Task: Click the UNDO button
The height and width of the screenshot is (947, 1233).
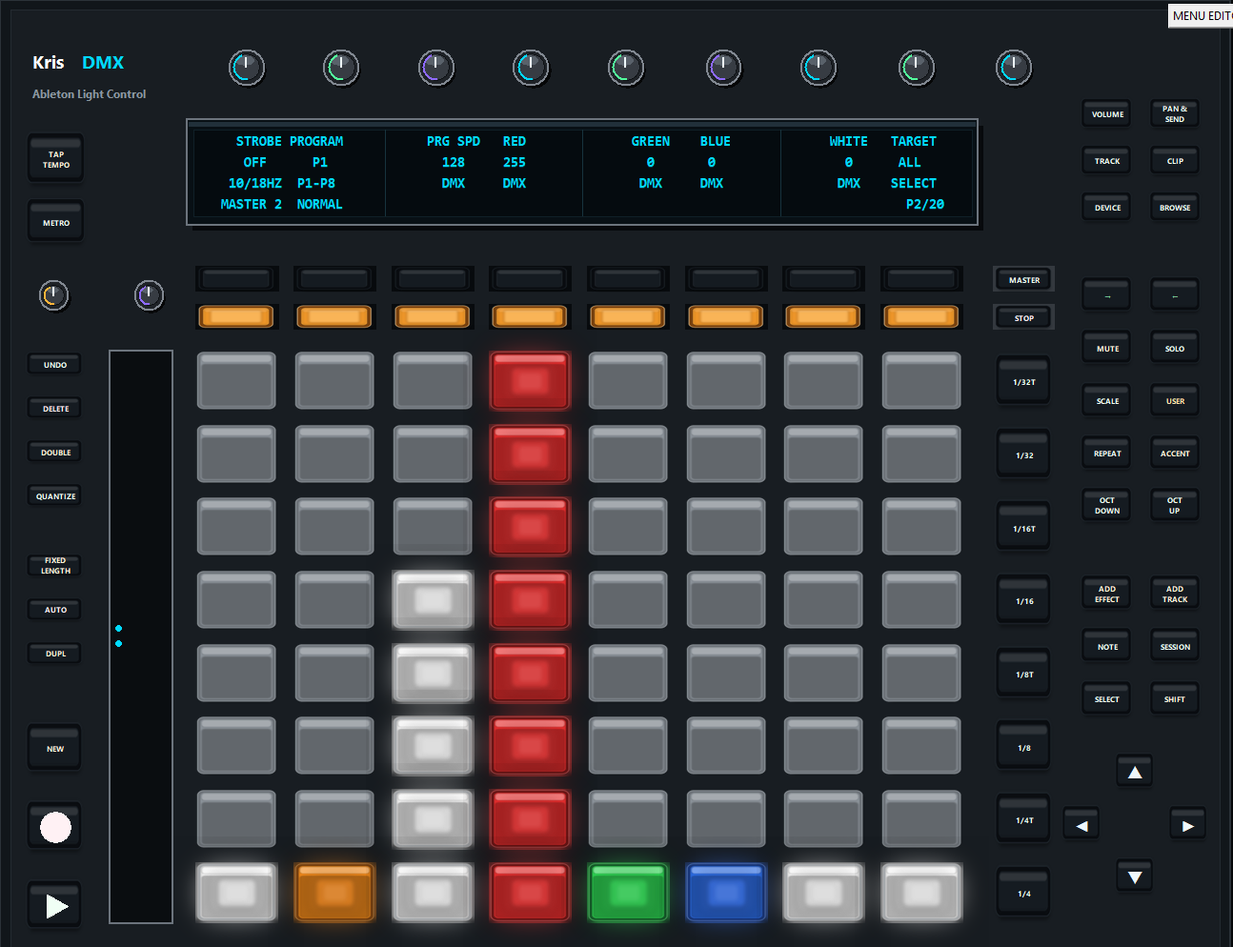Action: pyautogui.click(x=55, y=365)
